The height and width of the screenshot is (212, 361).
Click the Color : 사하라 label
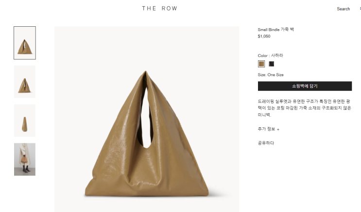[271, 55]
